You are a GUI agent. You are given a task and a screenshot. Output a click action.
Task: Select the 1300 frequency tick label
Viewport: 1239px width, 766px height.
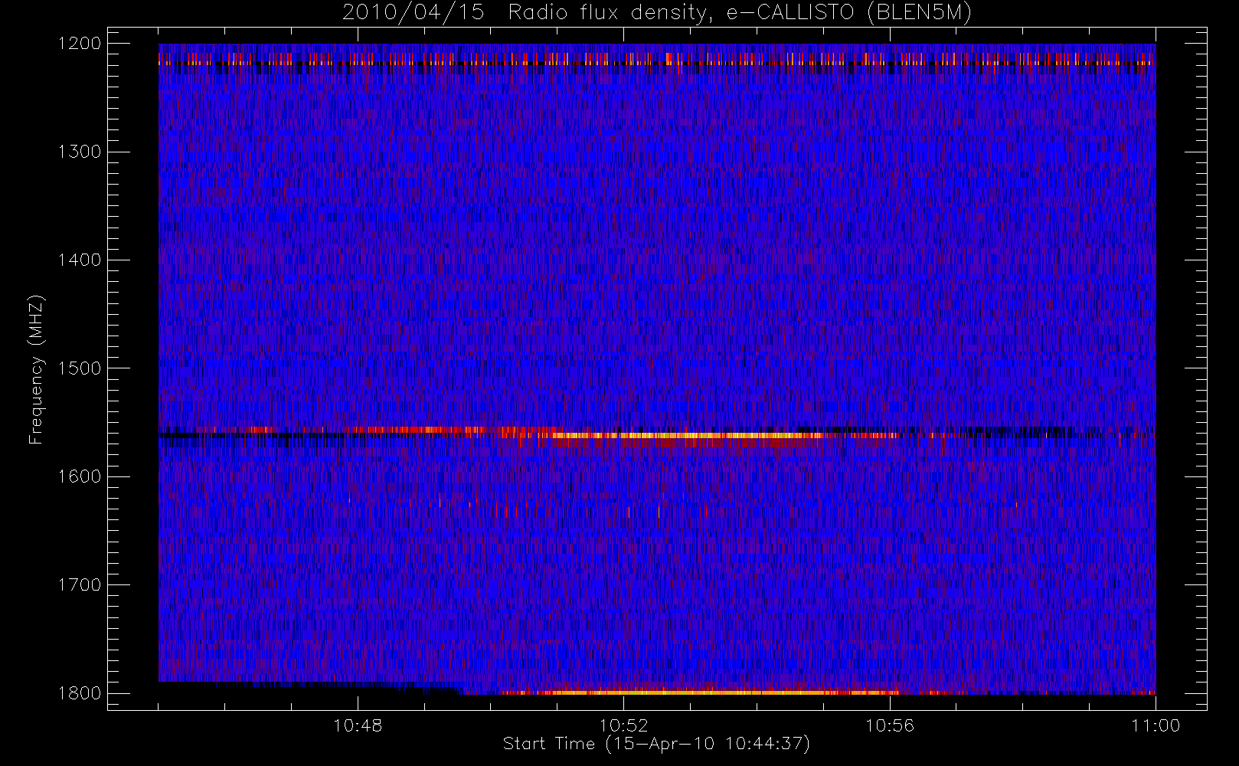point(80,152)
